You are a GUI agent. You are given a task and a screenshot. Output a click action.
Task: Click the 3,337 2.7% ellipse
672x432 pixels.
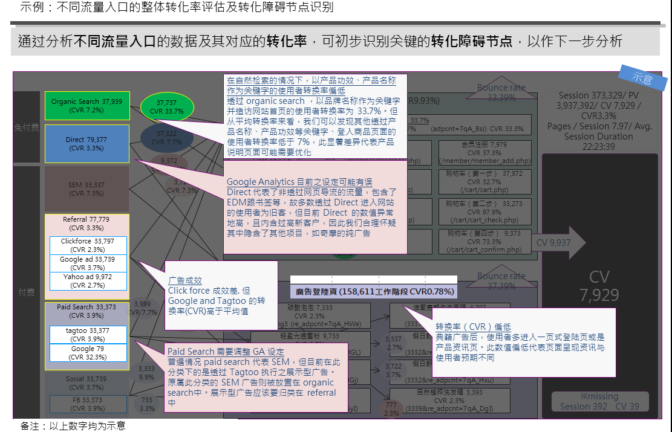click(393, 343)
